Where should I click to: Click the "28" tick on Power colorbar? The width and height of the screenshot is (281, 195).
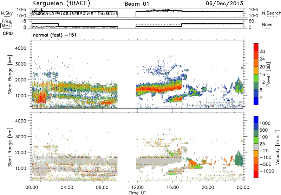click(x=262, y=51)
